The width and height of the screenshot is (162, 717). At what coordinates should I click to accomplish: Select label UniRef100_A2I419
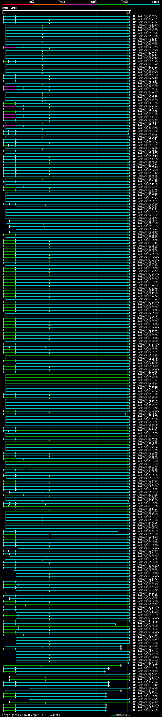(145, 204)
